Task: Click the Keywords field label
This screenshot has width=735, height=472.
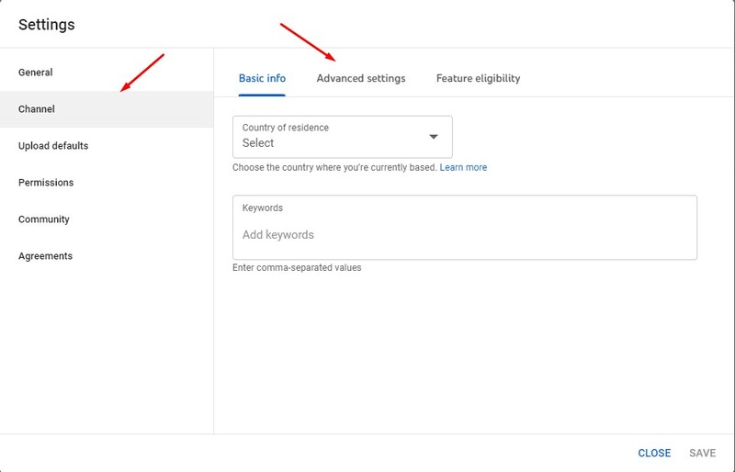Action: [x=263, y=208]
